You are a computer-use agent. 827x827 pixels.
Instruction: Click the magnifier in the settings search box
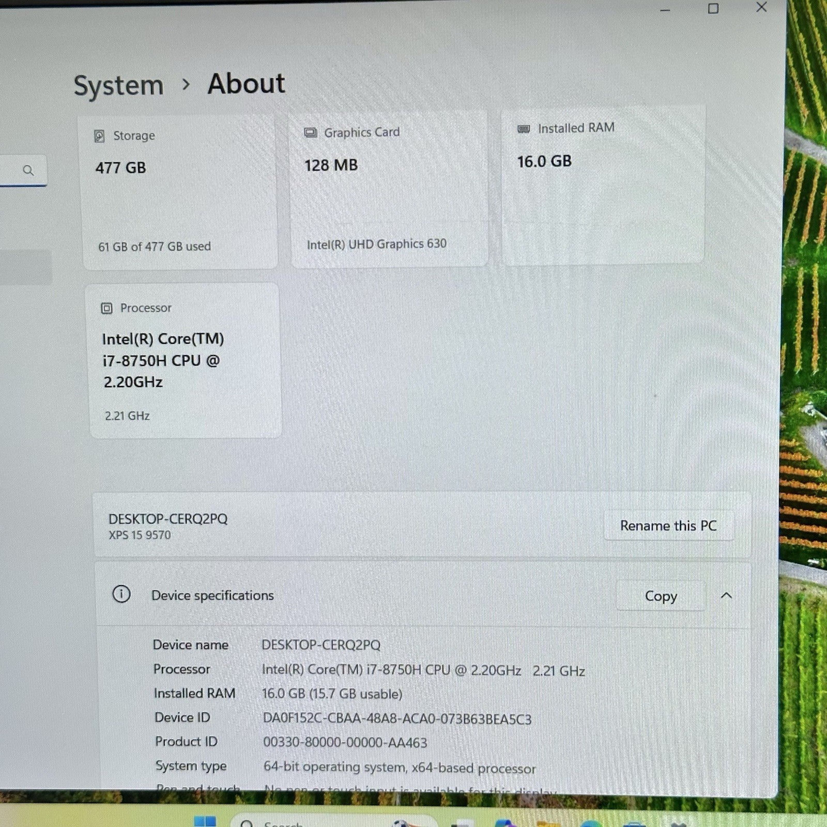click(x=28, y=170)
